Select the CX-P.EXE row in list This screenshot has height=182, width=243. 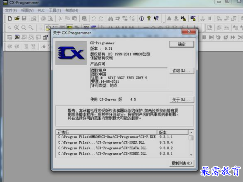(122, 137)
